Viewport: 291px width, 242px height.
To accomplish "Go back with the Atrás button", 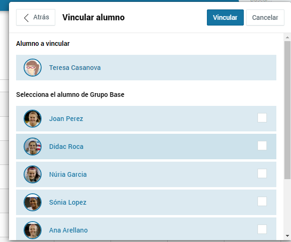I will click(x=35, y=17).
